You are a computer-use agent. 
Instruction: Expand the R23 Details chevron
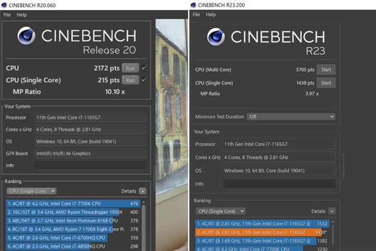(x=332, y=211)
